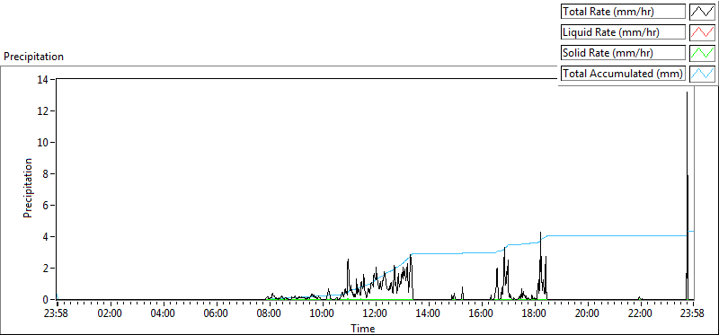The image size is (719, 335).
Task: Open the Solid Rate green plot icon
Action: (703, 53)
